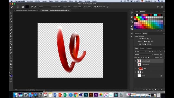Show the Fondo layer
174x98 pixels.
click(x=135, y=76)
